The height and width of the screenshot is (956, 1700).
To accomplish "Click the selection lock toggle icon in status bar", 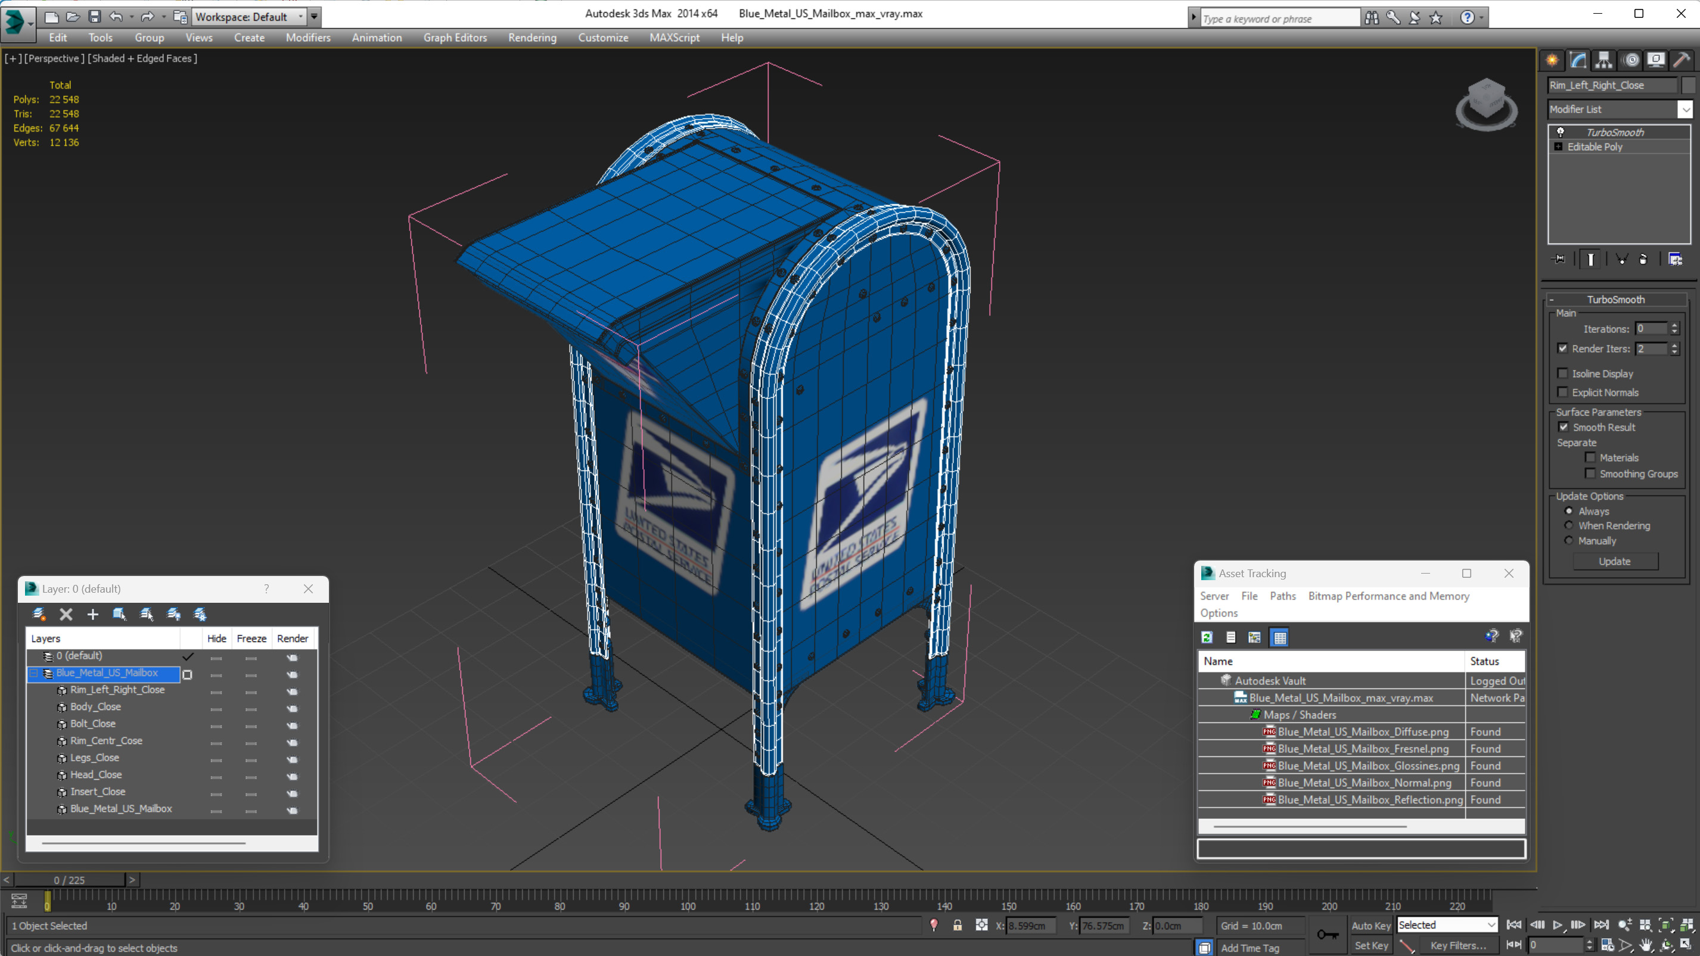I will tap(957, 925).
